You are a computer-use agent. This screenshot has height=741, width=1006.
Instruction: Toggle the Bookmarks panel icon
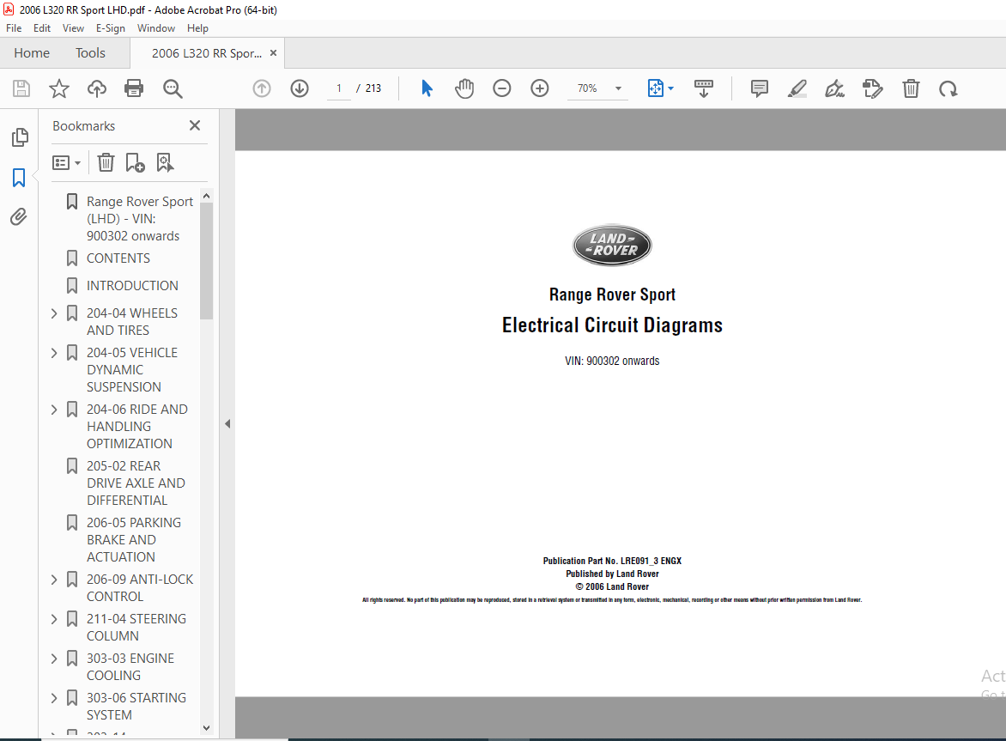(19, 178)
